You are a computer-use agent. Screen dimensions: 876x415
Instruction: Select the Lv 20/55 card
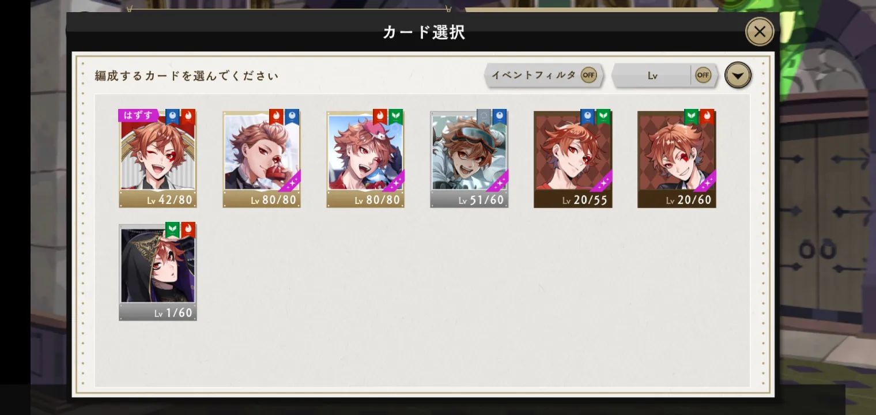(x=573, y=159)
